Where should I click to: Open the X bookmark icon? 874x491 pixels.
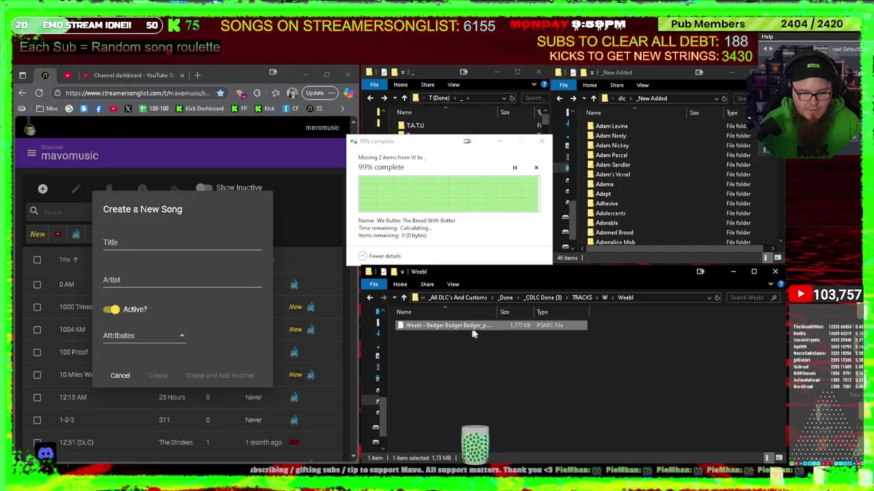pos(128,108)
